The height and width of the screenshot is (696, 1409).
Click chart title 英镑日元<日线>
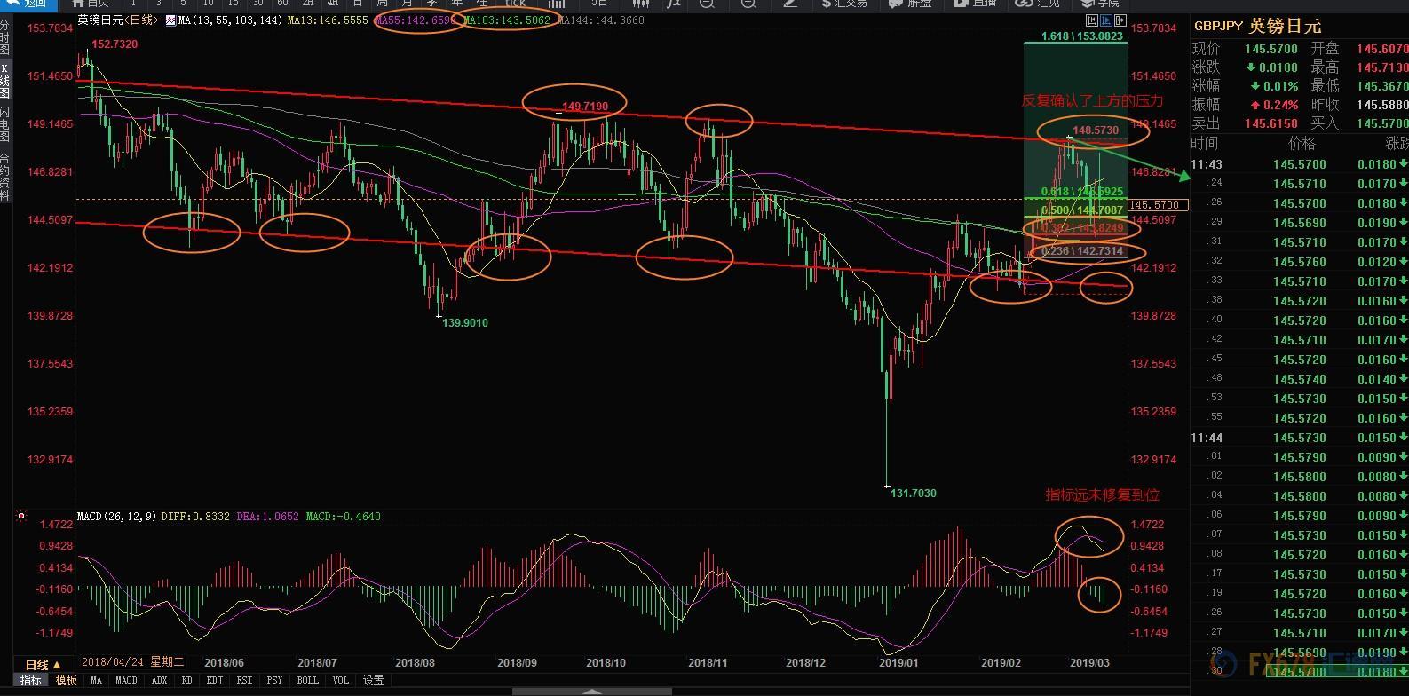pyautogui.click(x=118, y=20)
